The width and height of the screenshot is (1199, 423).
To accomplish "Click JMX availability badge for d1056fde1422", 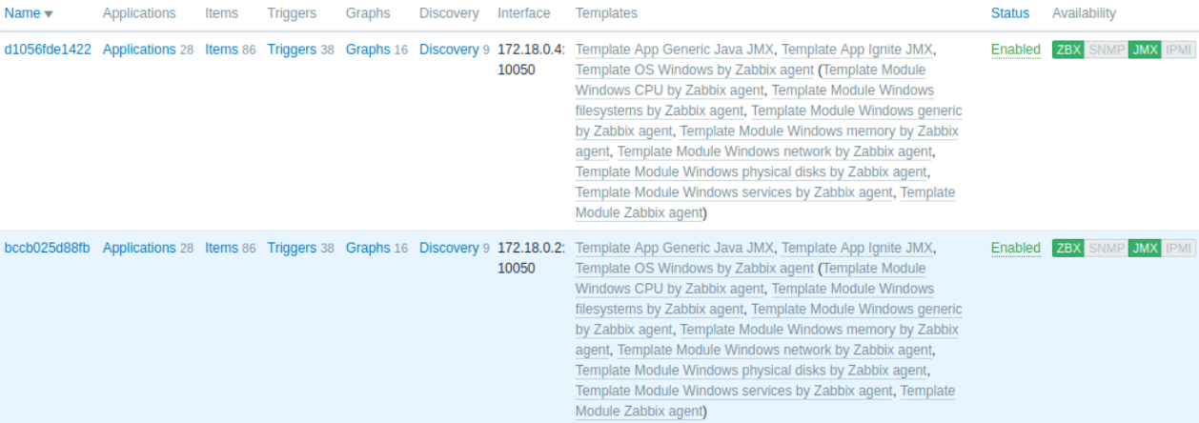I will tap(1144, 50).
